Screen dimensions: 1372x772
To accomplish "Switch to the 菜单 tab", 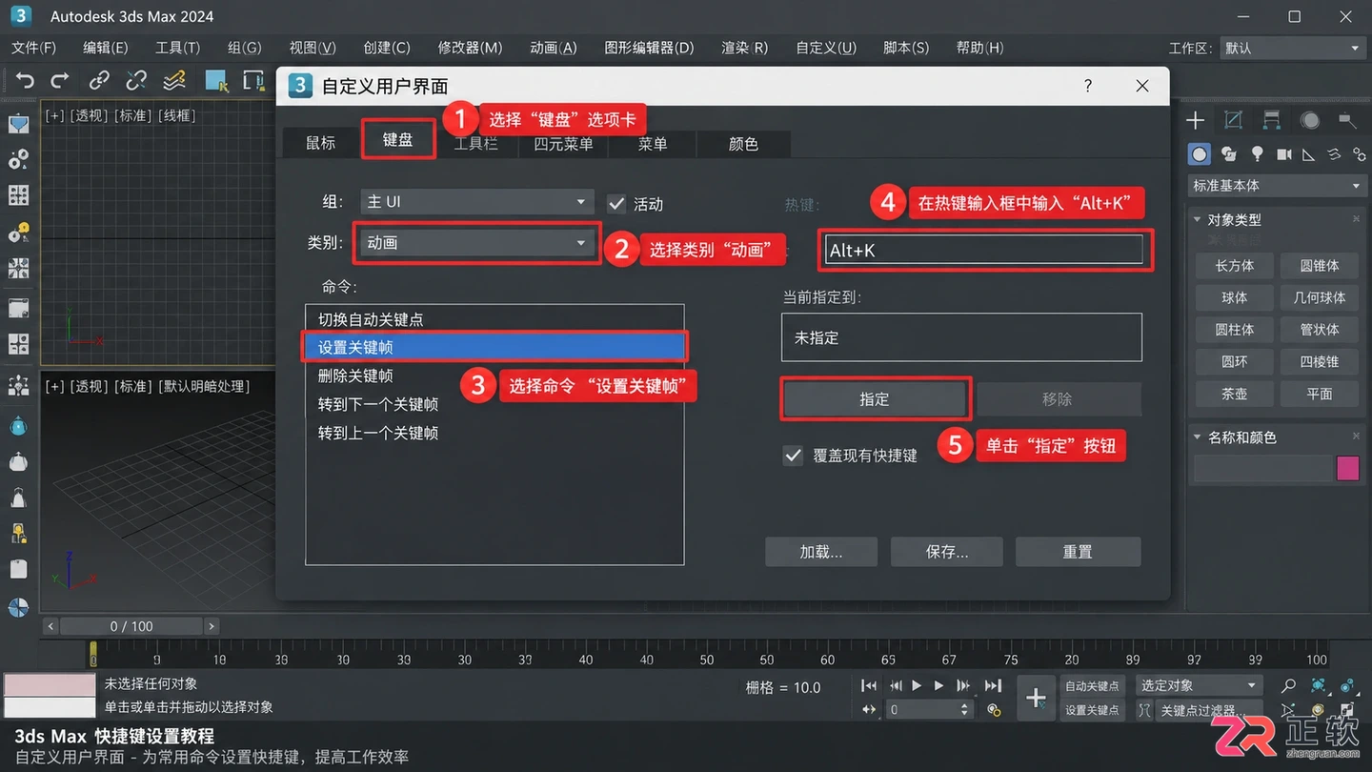I will (653, 144).
